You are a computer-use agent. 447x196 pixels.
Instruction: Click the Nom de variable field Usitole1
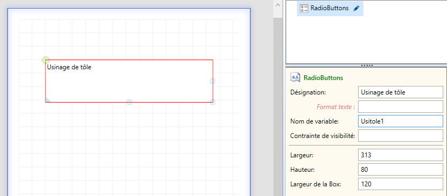(x=400, y=121)
